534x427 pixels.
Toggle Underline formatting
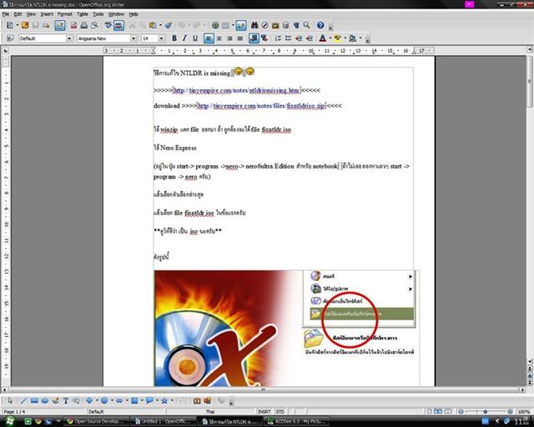194,38
